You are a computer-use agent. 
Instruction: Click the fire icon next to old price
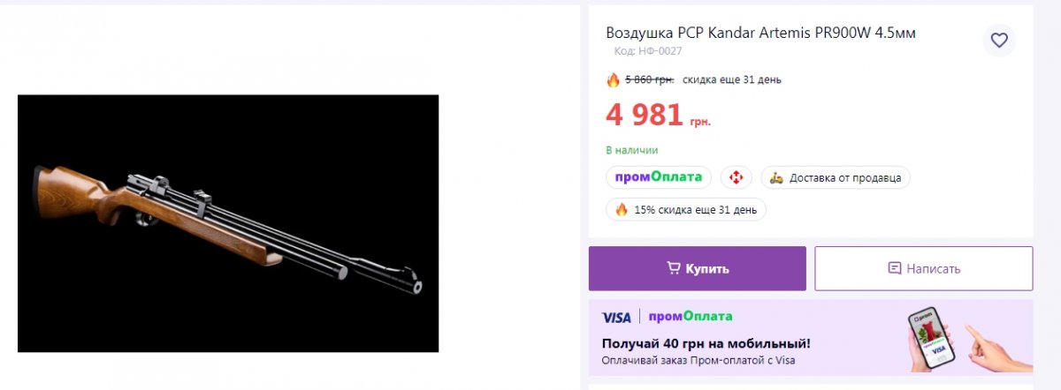[613, 79]
